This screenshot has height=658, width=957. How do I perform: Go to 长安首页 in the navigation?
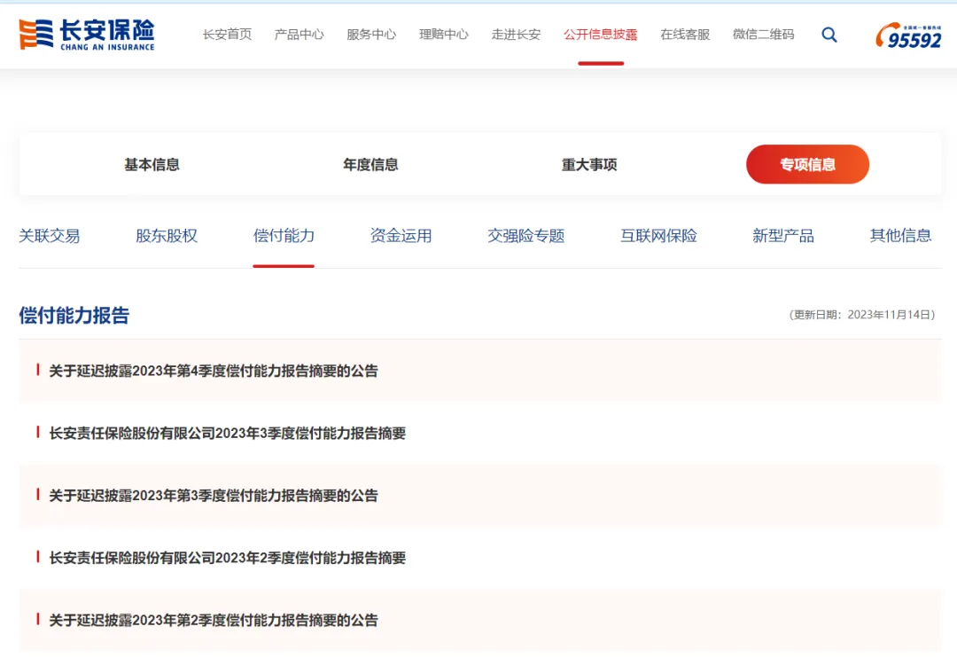coord(227,35)
